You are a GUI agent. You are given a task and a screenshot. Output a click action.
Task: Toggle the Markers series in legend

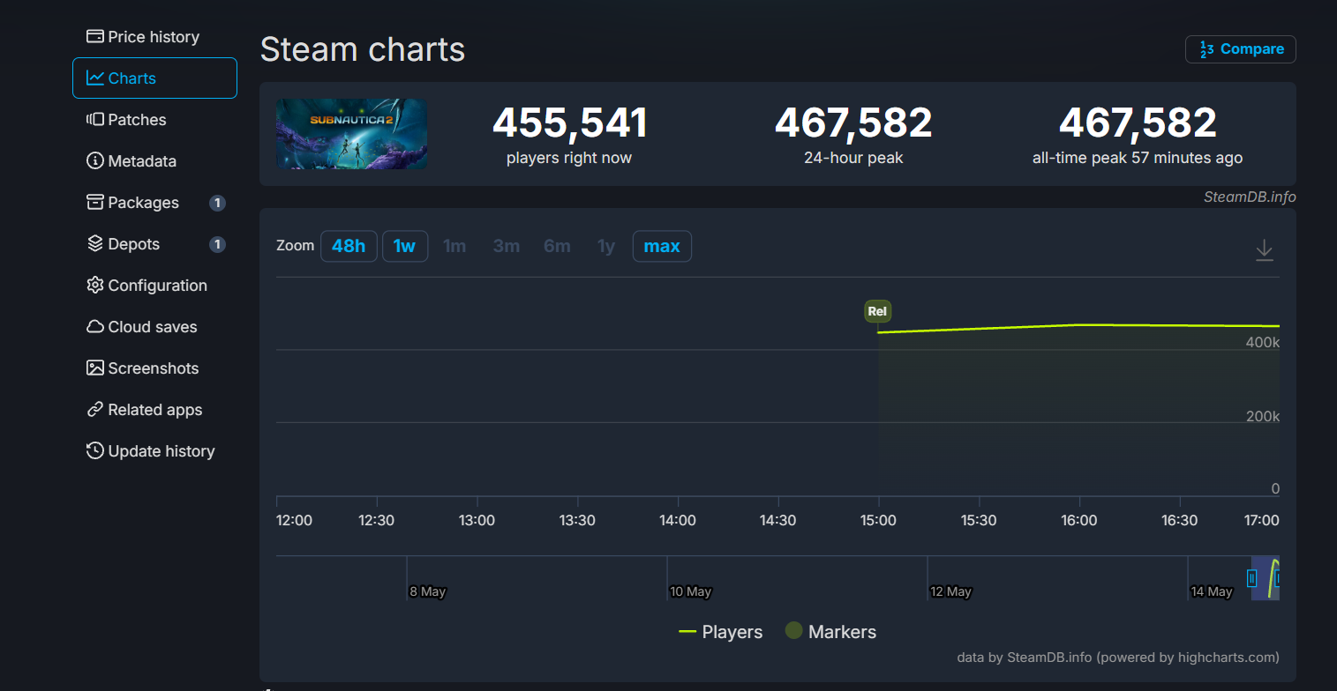pos(830,632)
